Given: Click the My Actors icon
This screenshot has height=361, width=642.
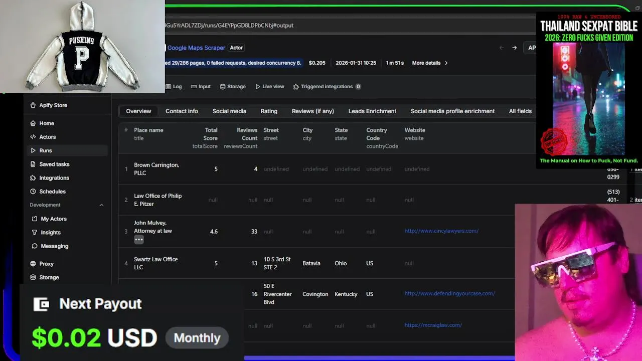Looking at the screenshot, I should pyautogui.click(x=35, y=219).
